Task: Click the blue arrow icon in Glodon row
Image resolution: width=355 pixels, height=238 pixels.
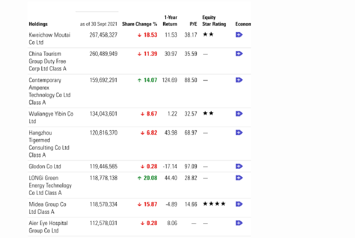Action: (239, 167)
